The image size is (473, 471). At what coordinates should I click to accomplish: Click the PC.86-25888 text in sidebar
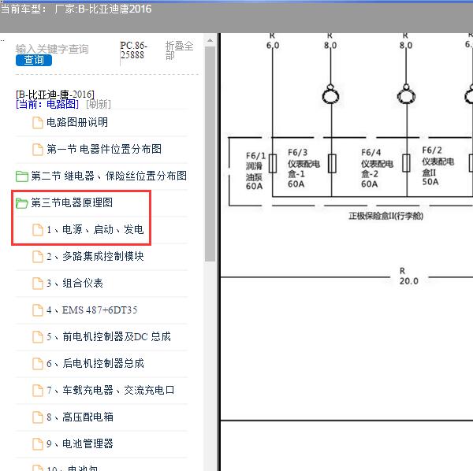(134, 50)
